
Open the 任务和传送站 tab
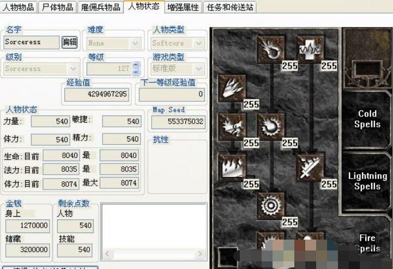coord(230,7)
